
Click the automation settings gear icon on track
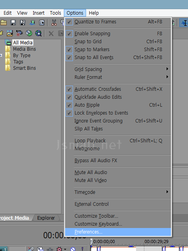pyautogui.click(x=59, y=249)
